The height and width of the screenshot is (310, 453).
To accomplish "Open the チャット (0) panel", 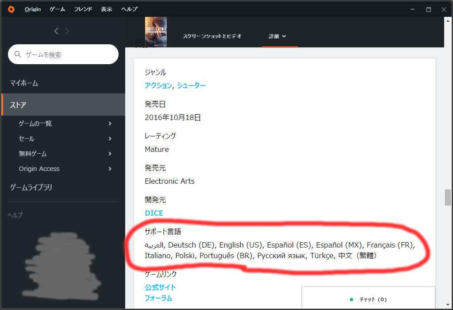I will [369, 298].
